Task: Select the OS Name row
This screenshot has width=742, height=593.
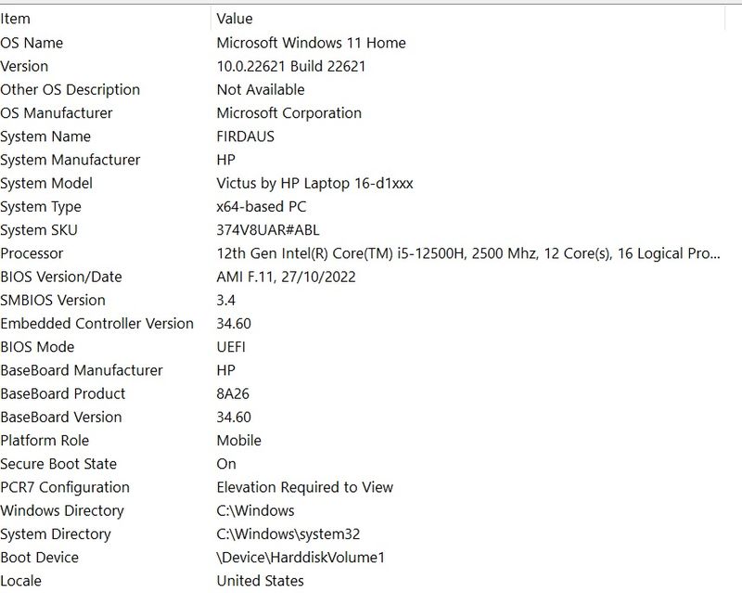Action: click(x=32, y=43)
